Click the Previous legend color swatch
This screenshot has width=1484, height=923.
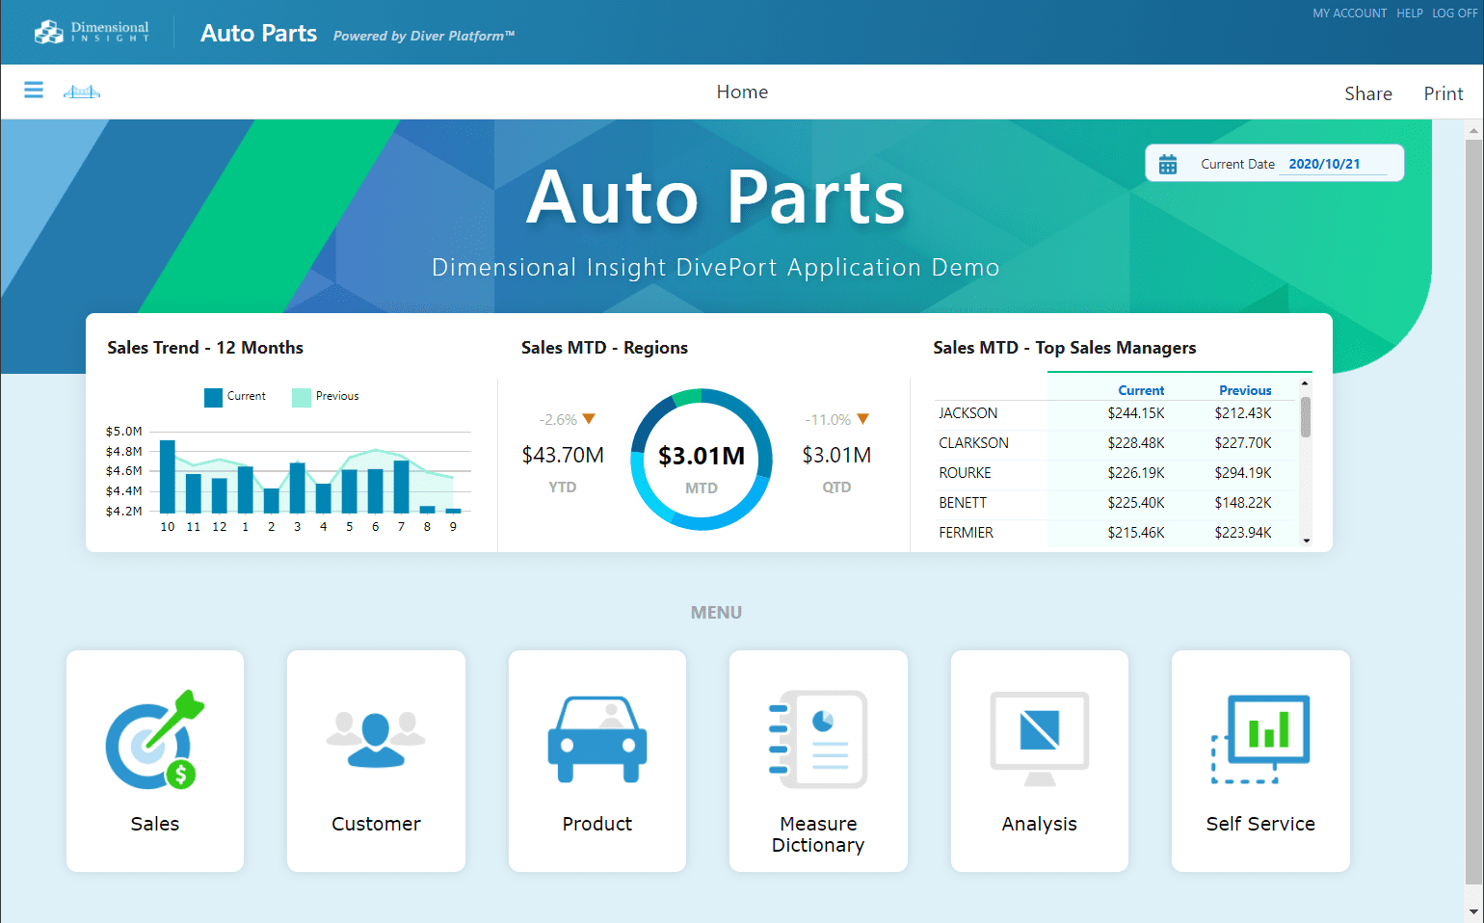pyautogui.click(x=302, y=397)
